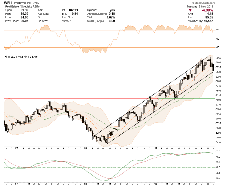Click the 47.5 price axis label
This screenshot has height=186, width=225.
click(218, 142)
